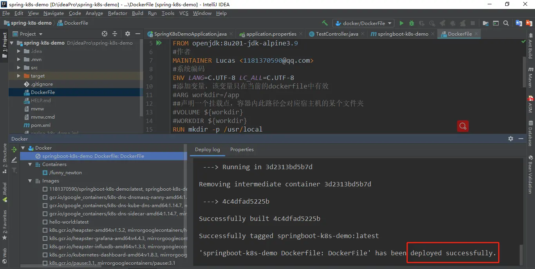Collapse the Docker root node

click(23, 148)
